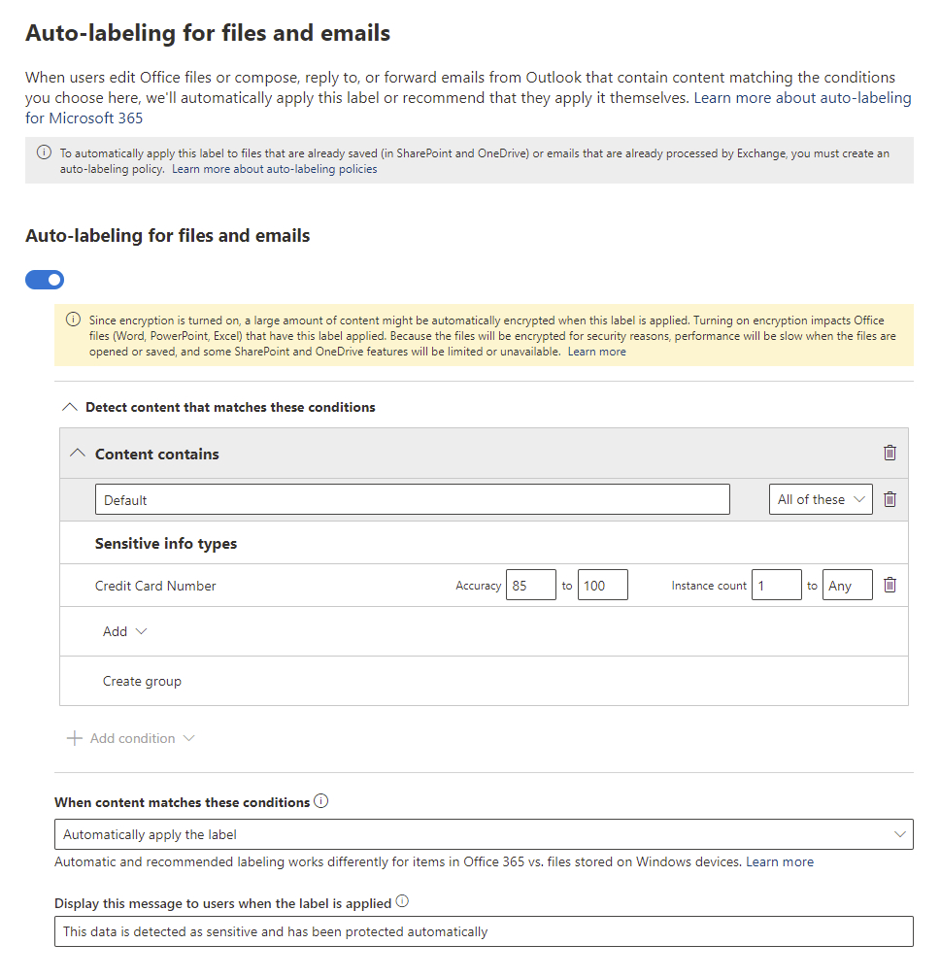Click the info icon in encryption warning banner

72,320
